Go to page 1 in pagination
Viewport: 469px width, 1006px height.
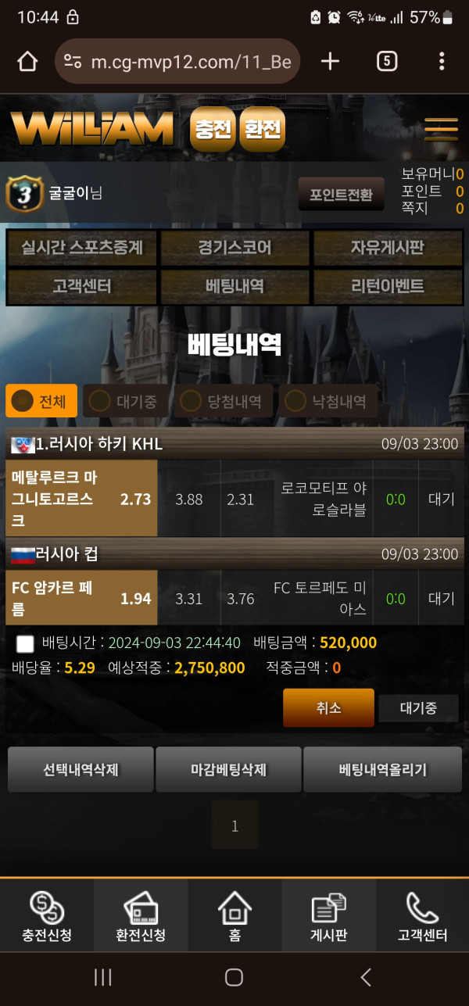(x=234, y=825)
